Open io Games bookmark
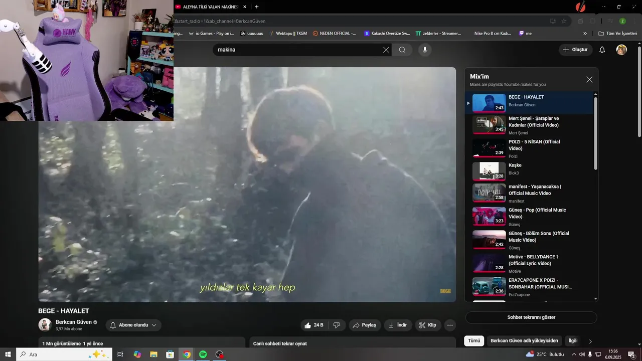This screenshot has width=642, height=361. click(x=211, y=34)
